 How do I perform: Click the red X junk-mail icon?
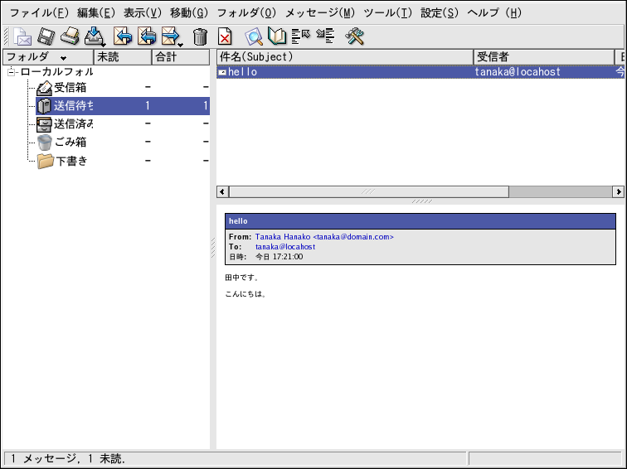[x=225, y=36]
